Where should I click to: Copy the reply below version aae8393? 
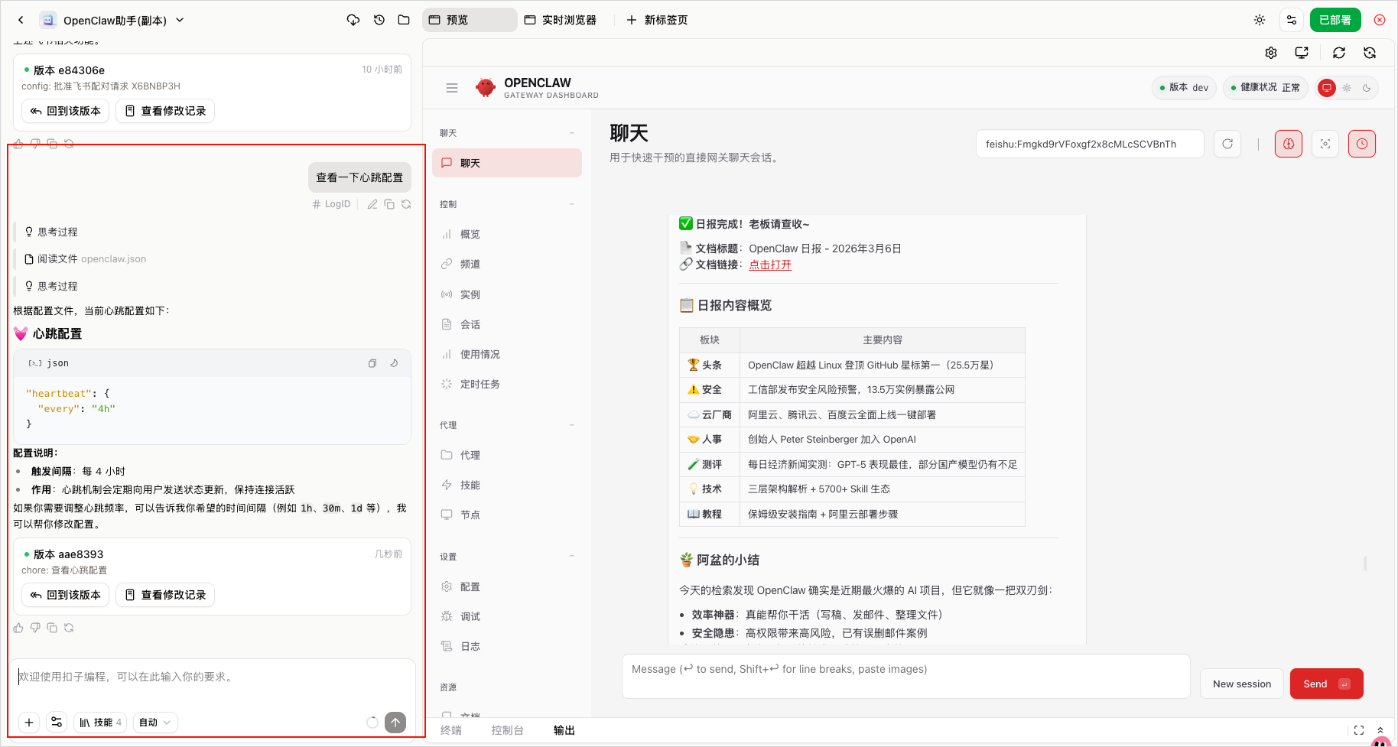(x=52, y=628)
